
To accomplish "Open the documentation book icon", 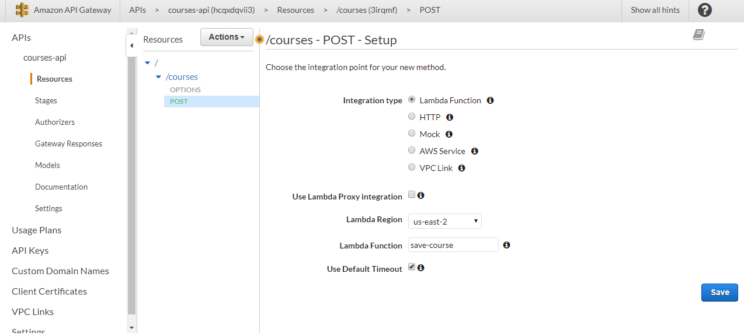I will (x=699, y=35).
